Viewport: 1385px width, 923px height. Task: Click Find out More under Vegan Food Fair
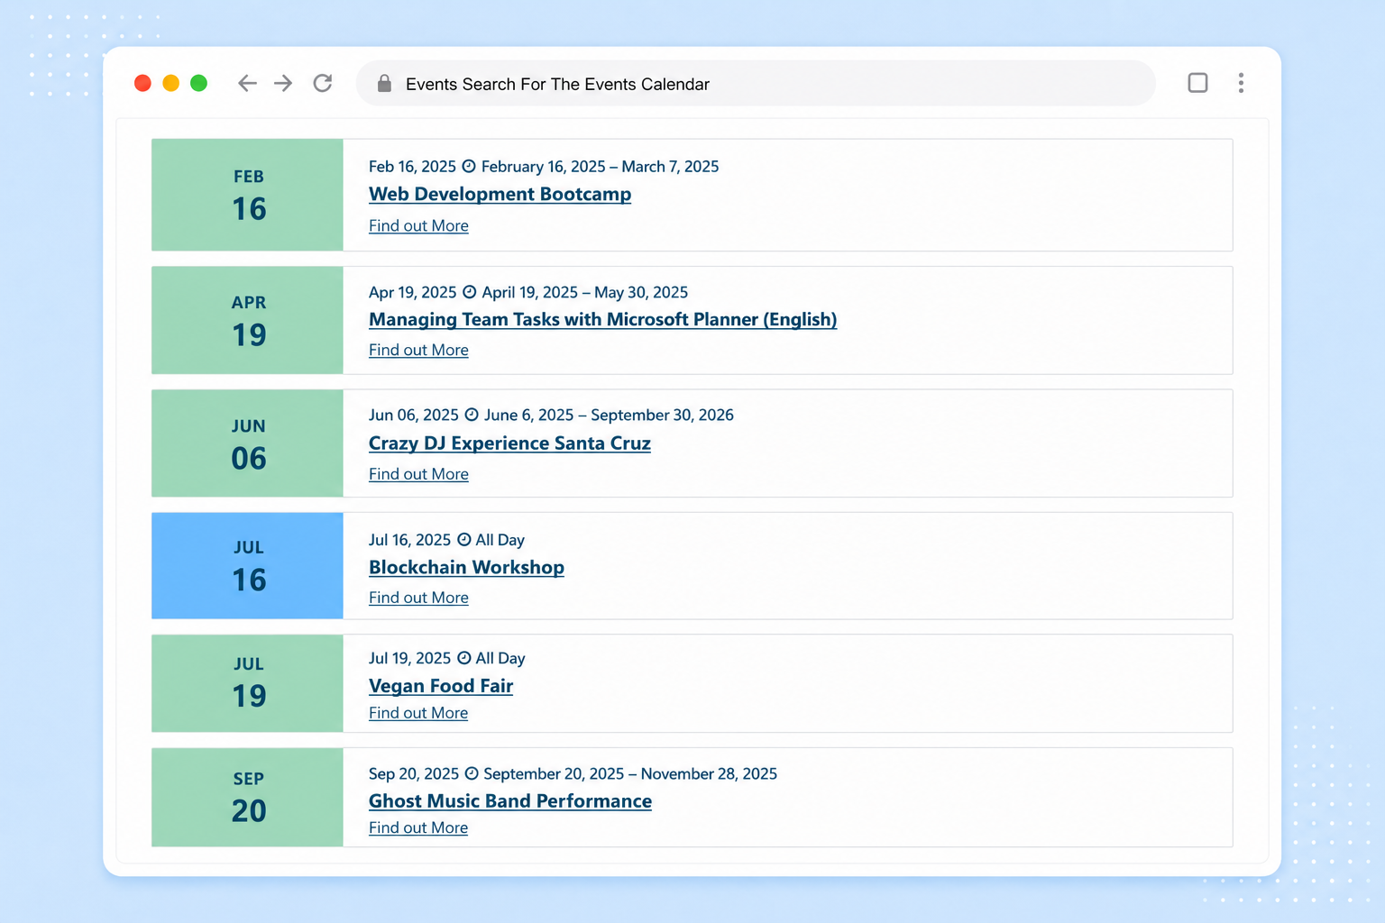point(418,713)
